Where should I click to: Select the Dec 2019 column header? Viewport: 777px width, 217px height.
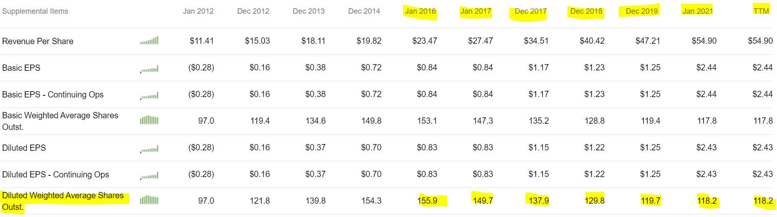click(642, 11)
